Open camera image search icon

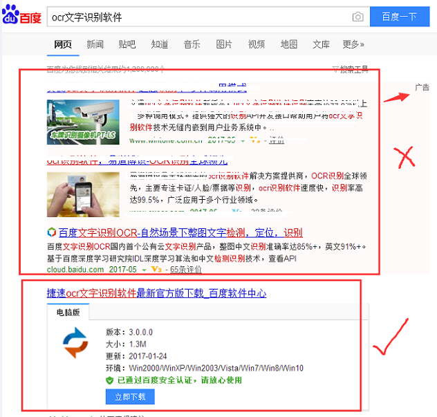click(x=357, y=17)
